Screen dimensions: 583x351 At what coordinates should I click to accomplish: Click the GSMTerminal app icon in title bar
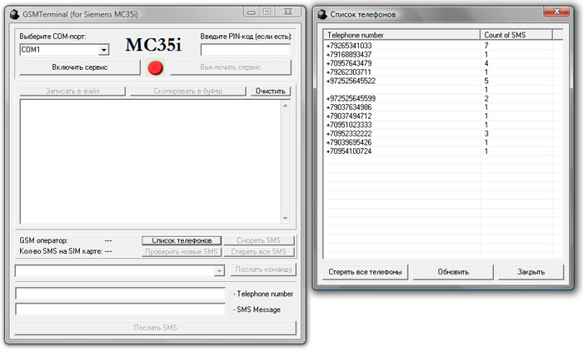(x=14, y=14)
